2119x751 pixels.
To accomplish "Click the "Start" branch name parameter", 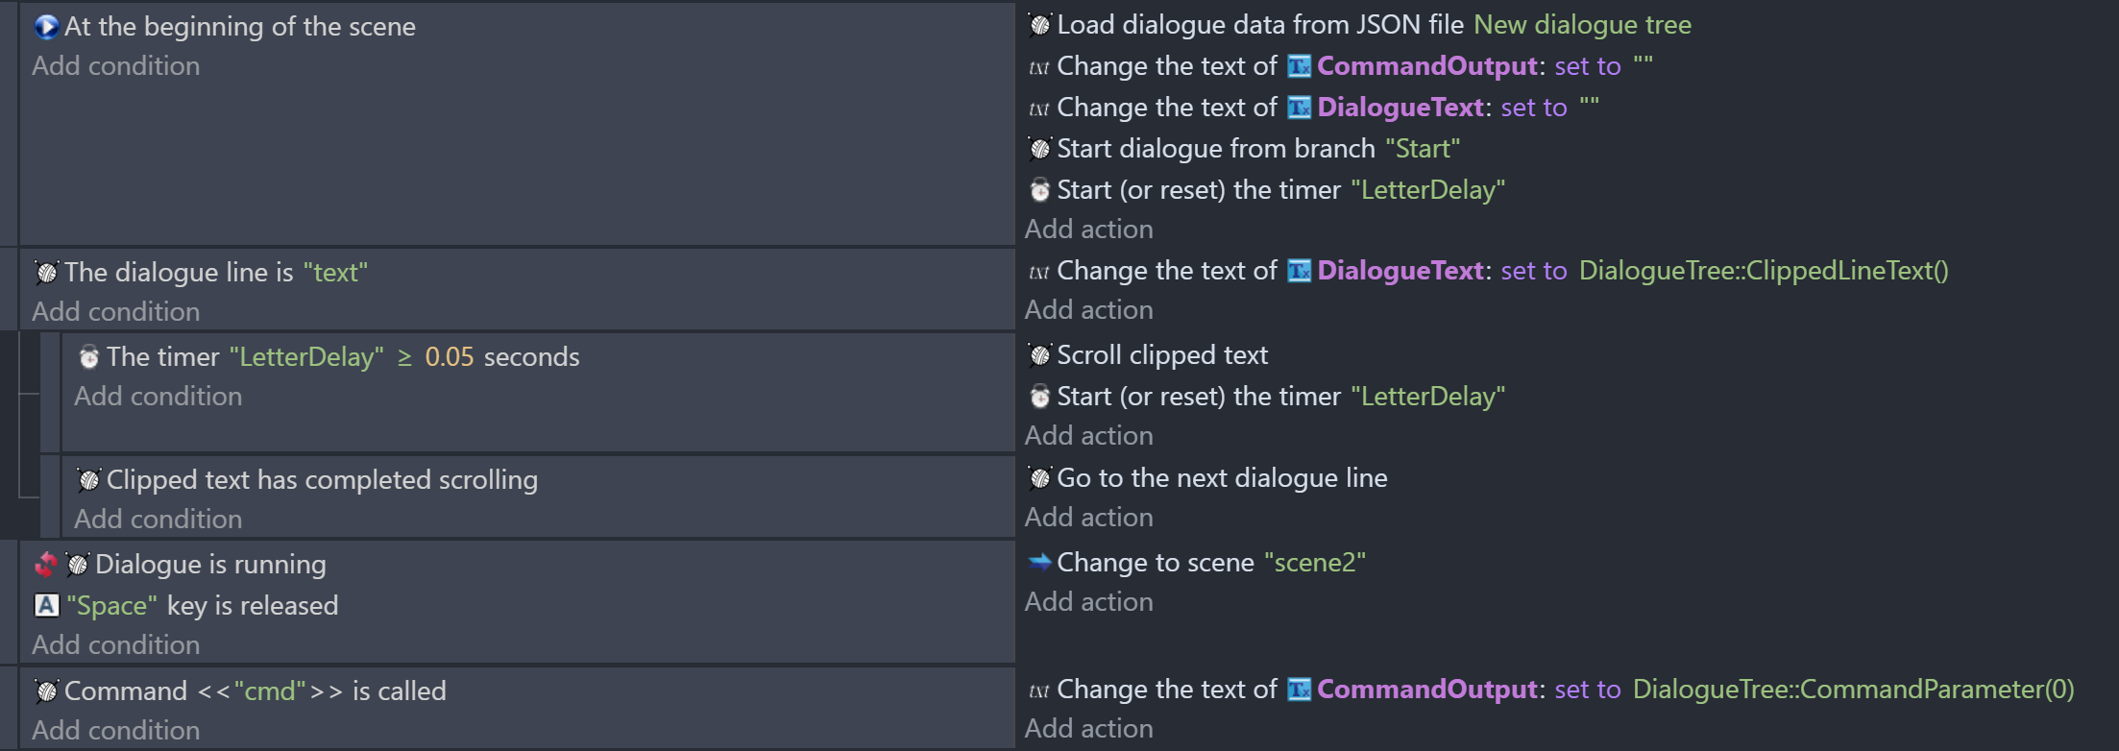I will point(1423,149).
